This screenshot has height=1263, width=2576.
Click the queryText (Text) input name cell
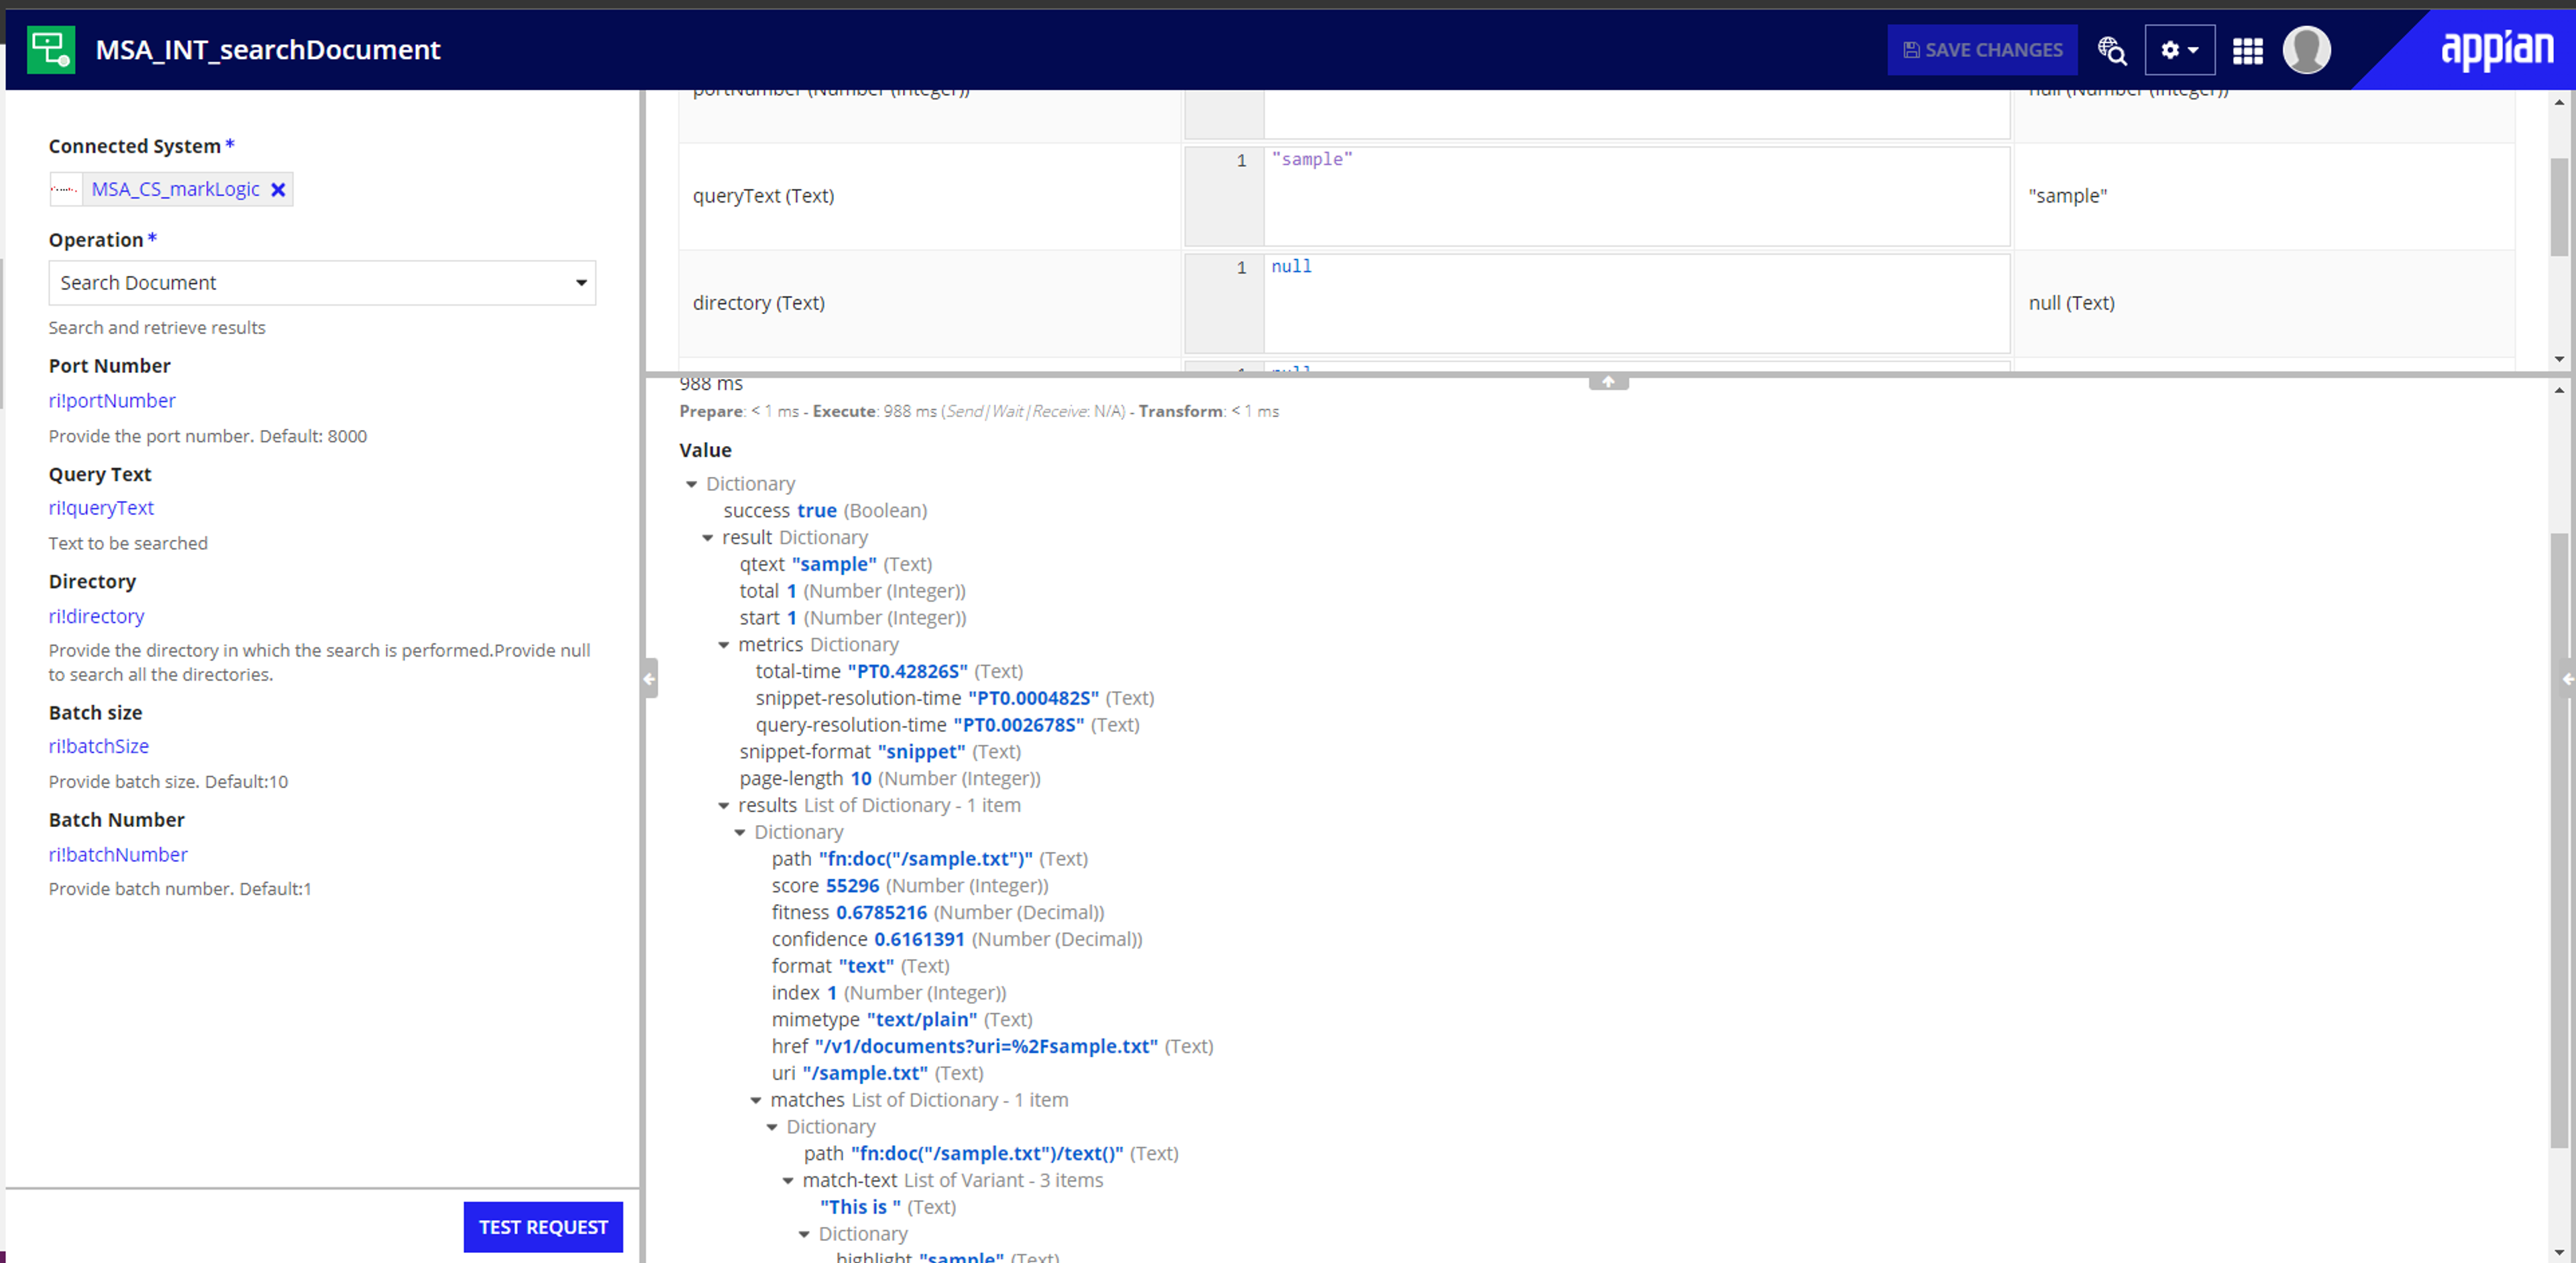[x=929, y=196]
